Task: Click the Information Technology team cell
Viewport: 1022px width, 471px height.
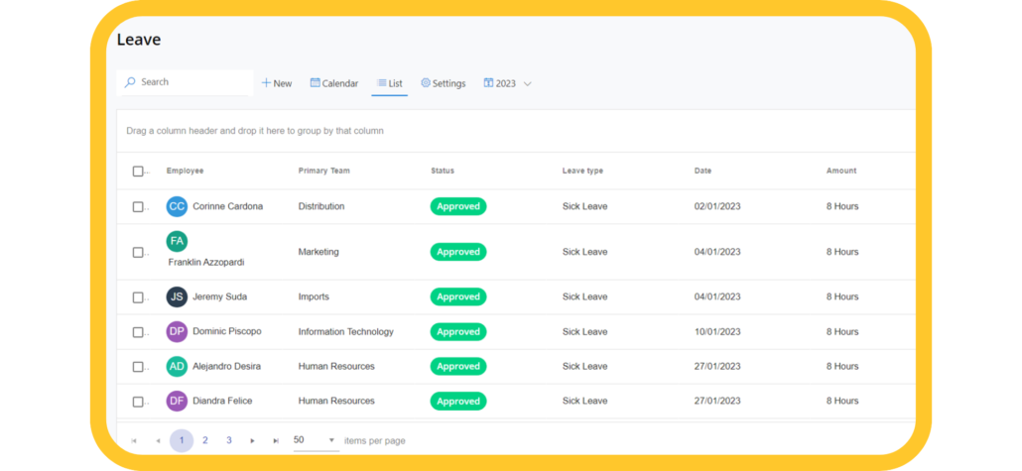Action: pos(346,332)
